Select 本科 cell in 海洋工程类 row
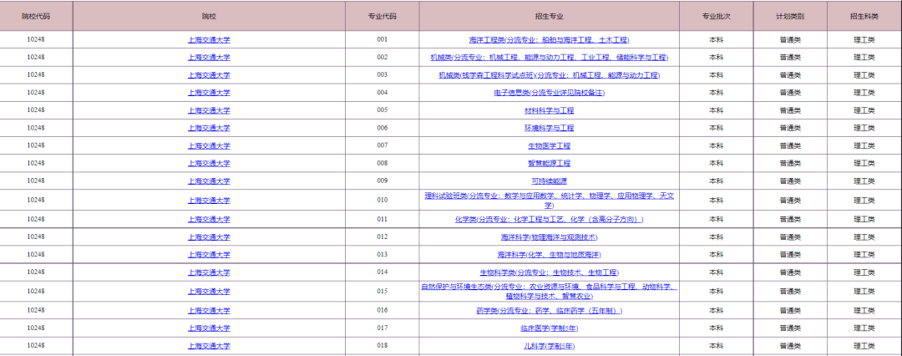The image size is (902, 356). [x=717, y=40]
